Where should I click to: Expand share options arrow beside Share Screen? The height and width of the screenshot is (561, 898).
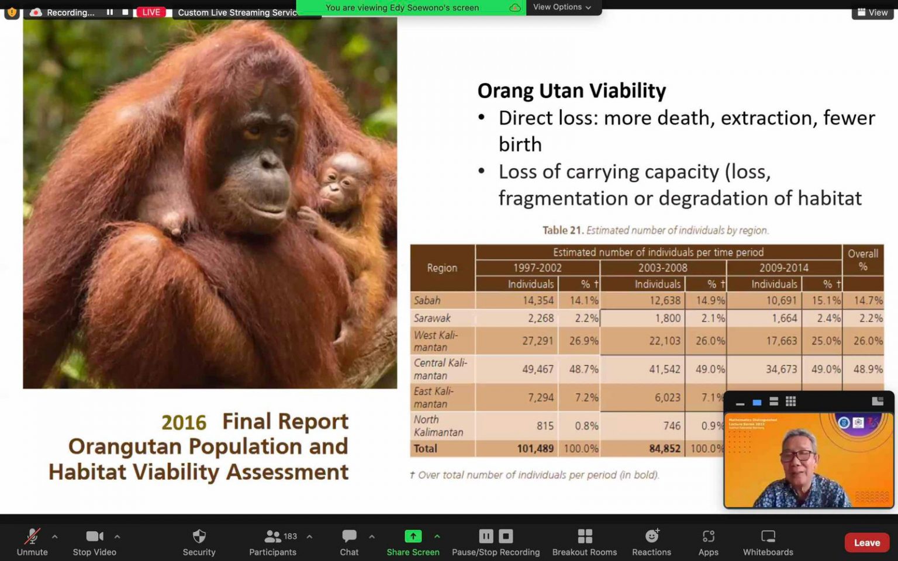(x=437, y=536)
